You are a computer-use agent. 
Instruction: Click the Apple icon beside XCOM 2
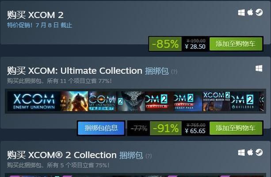click(x=250, y=12)
